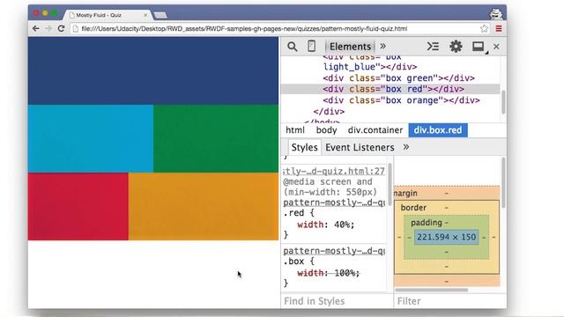This screenshot has height=317, width=564.
Task: Click the browser forward arrow
Action: tap(48, 29)
